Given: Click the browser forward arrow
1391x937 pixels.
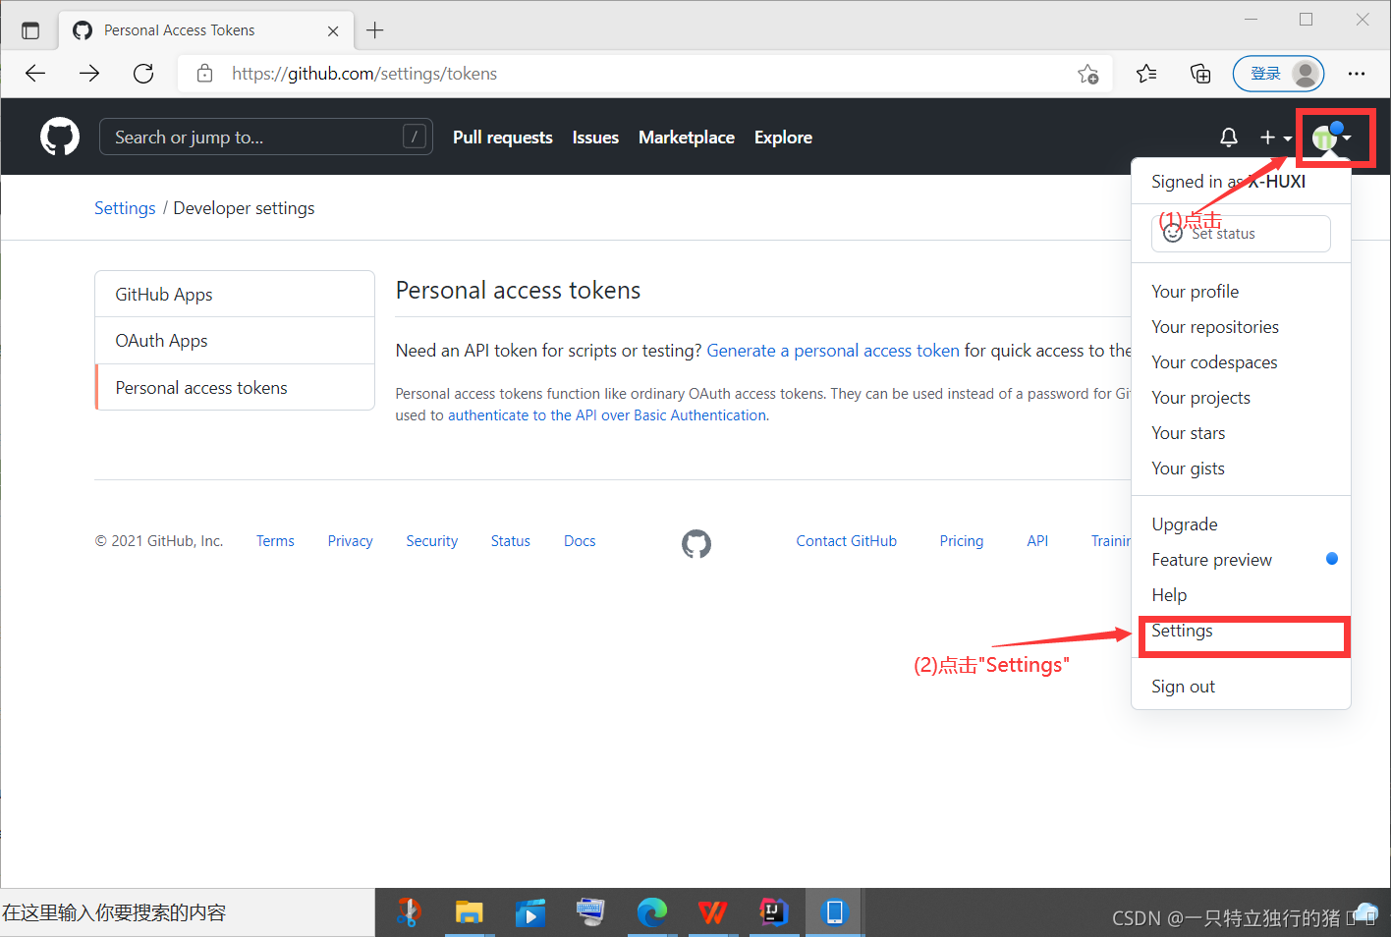Looking at the screenshot, I should coord(89,74).
